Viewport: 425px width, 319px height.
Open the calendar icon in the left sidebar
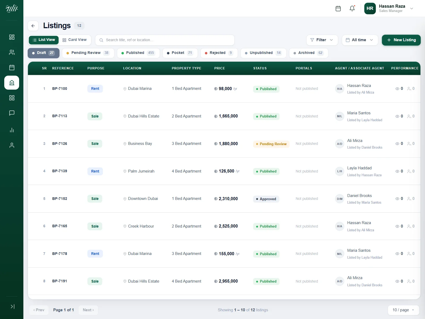click(12, 68)
